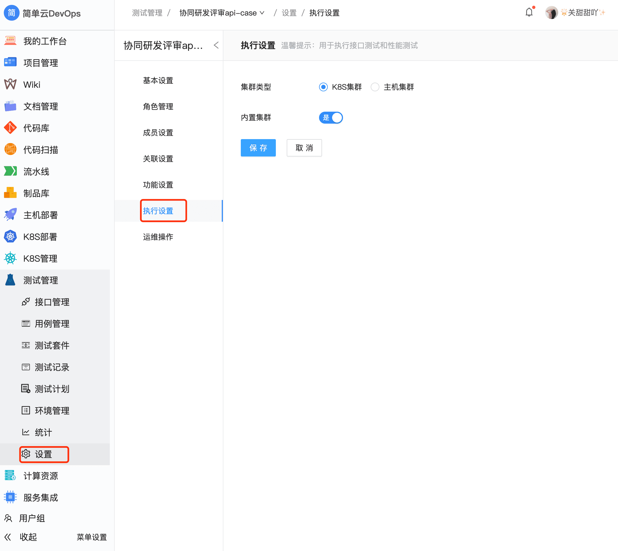Open the 流水线 (Pipeline) module
Image resolution: width=618 pixels, height=551 pixels.
(36, 171)
